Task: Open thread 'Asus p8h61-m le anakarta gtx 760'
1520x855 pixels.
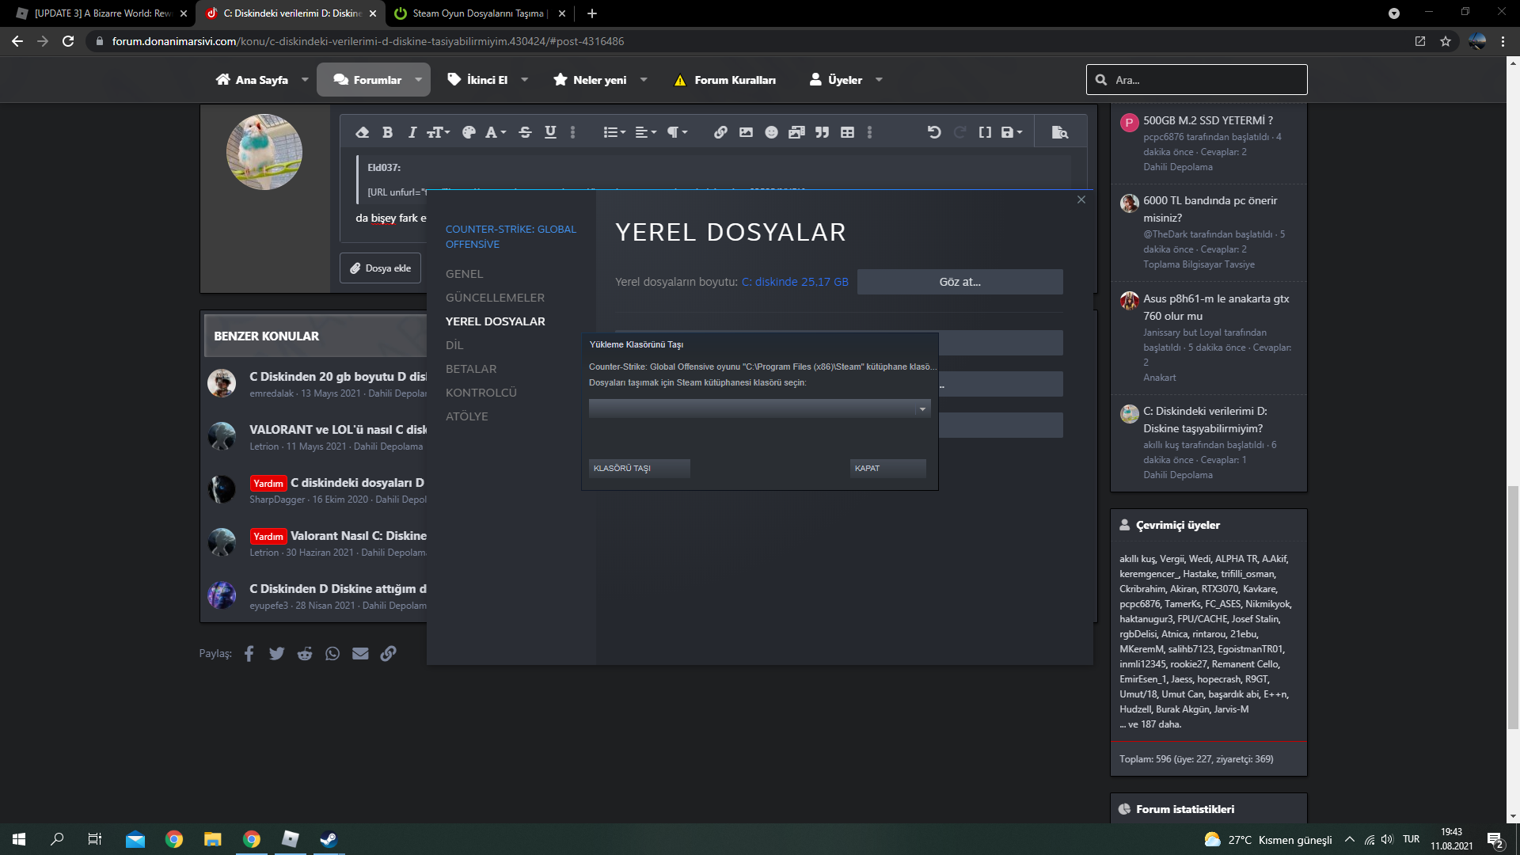Action: (1216, 307)
